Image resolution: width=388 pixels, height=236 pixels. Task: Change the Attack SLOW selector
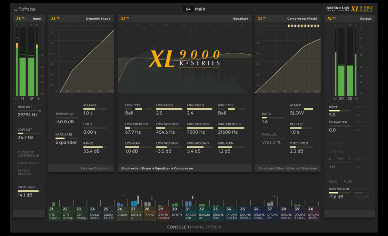301,109
